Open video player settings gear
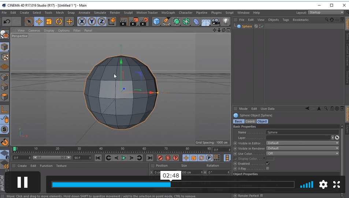Image resolution: width=349 pixels, height=198 pixels. pyautogui.click(x=323, y=184)
